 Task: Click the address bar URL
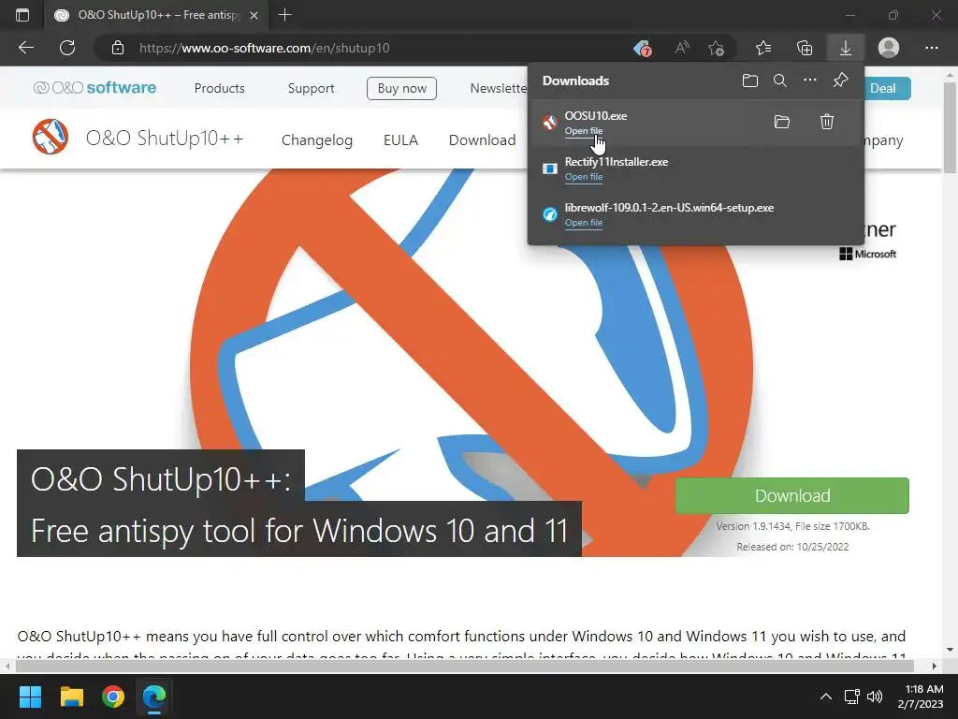264,48
